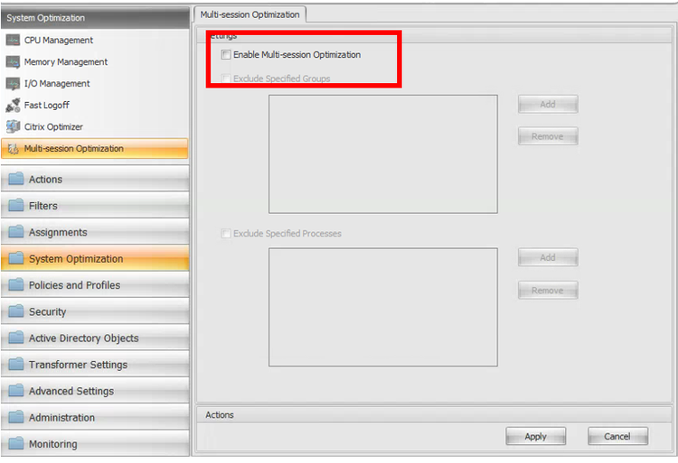678x463 pixels.
Task: Click the Fast Logoff icon
Action: [x=13, y=106]
